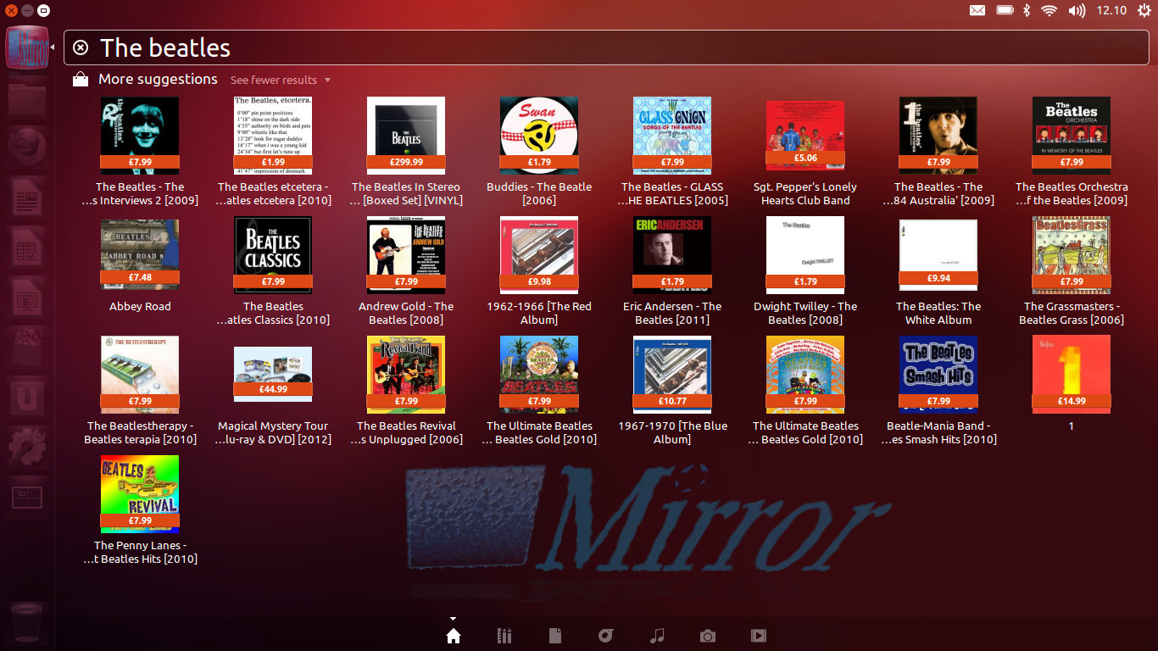The image size is (1158, 651).
Task: Collapse results via 'See fewer results'
Action: point(281,80)
